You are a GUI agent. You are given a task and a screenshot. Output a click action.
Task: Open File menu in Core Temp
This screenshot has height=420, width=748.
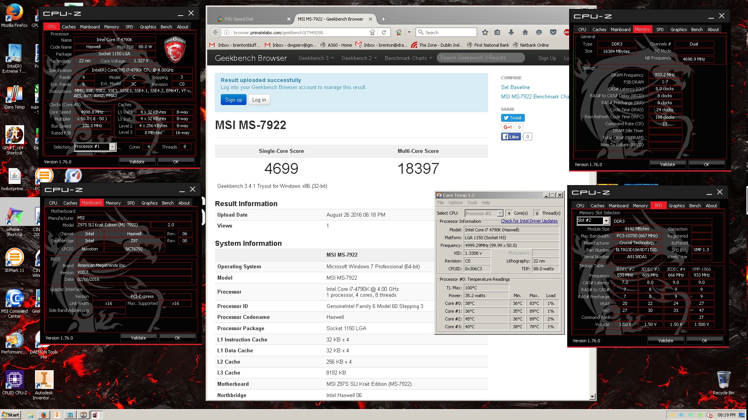[440, 203]
